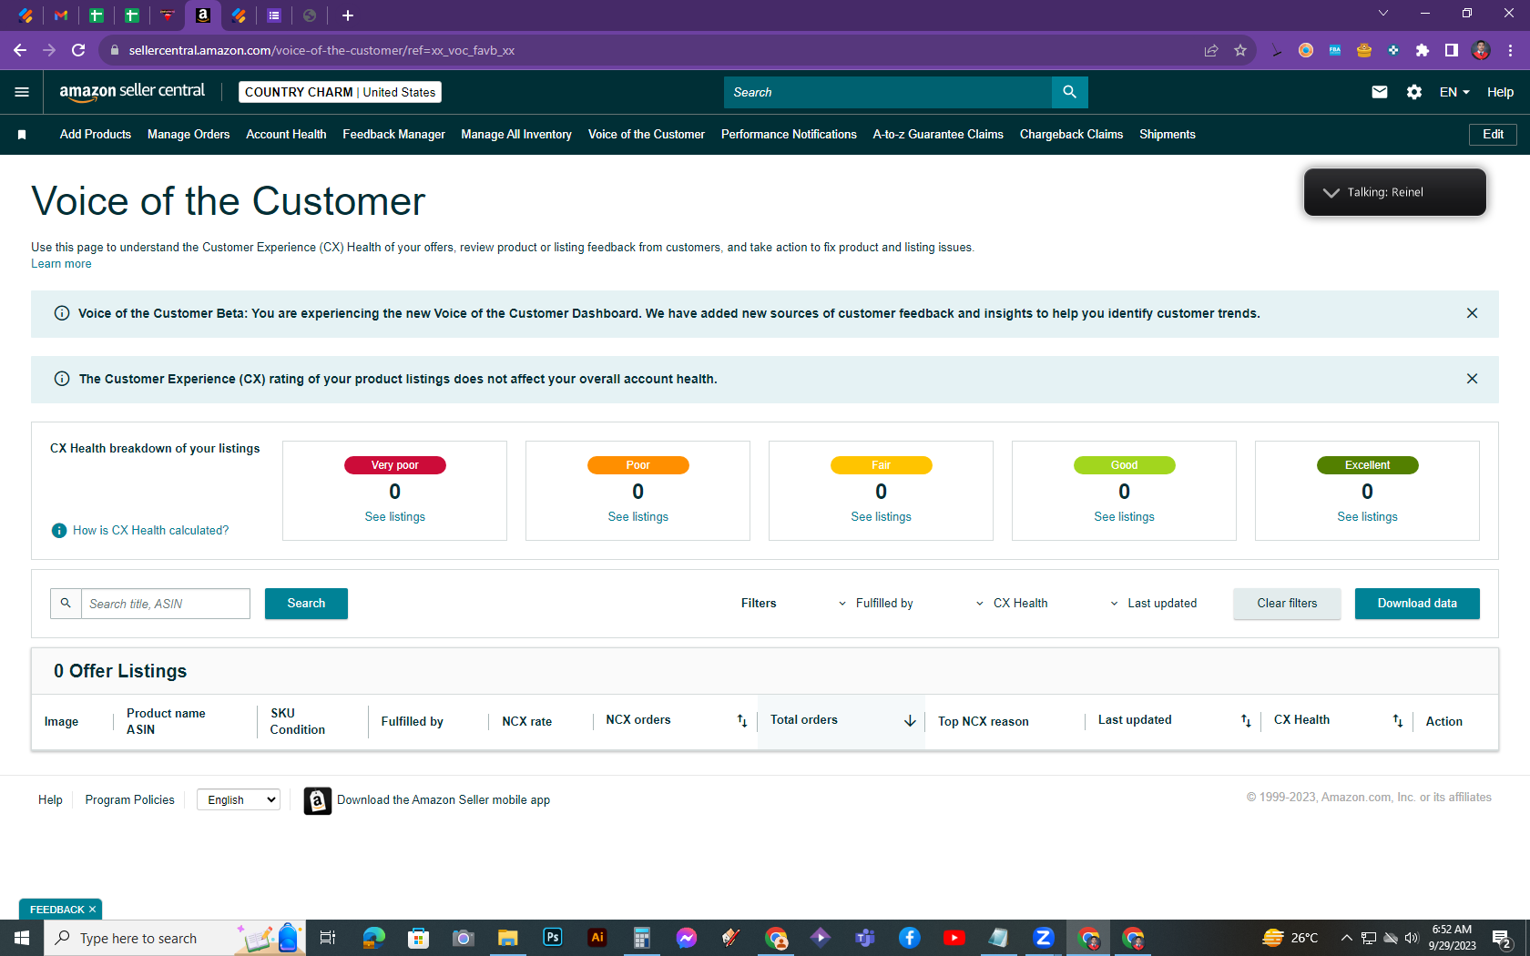Viewport: 1530px width, 956px height.
Task: Open A-to-z Guarantee Claims menu item
Action: pos(938,135)
